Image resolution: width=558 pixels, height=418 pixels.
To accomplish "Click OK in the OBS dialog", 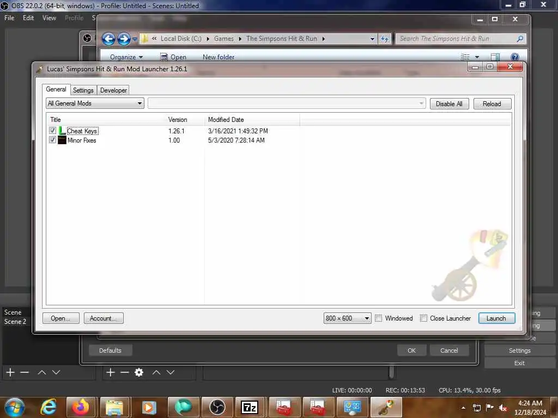I will coord(412,351).
